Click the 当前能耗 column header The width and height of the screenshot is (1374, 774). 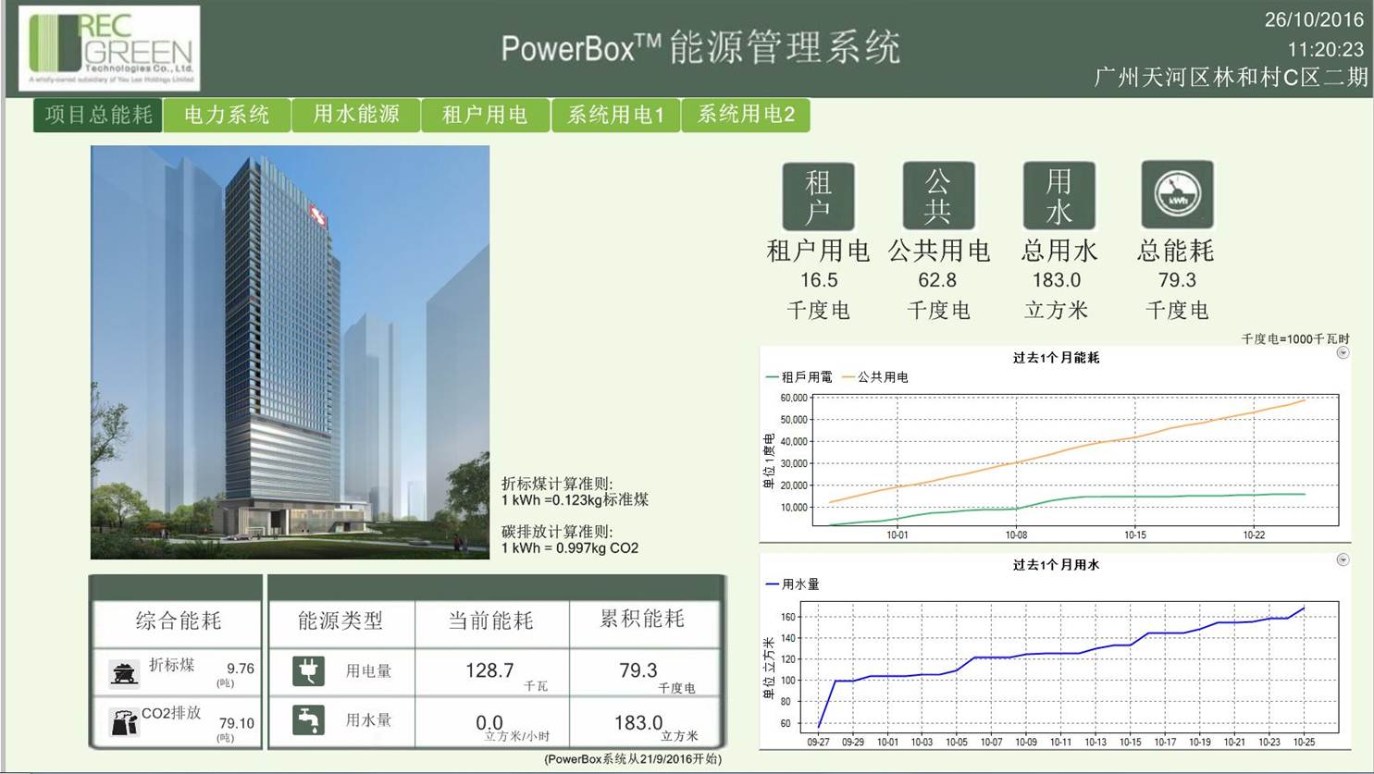click(491, 620)
